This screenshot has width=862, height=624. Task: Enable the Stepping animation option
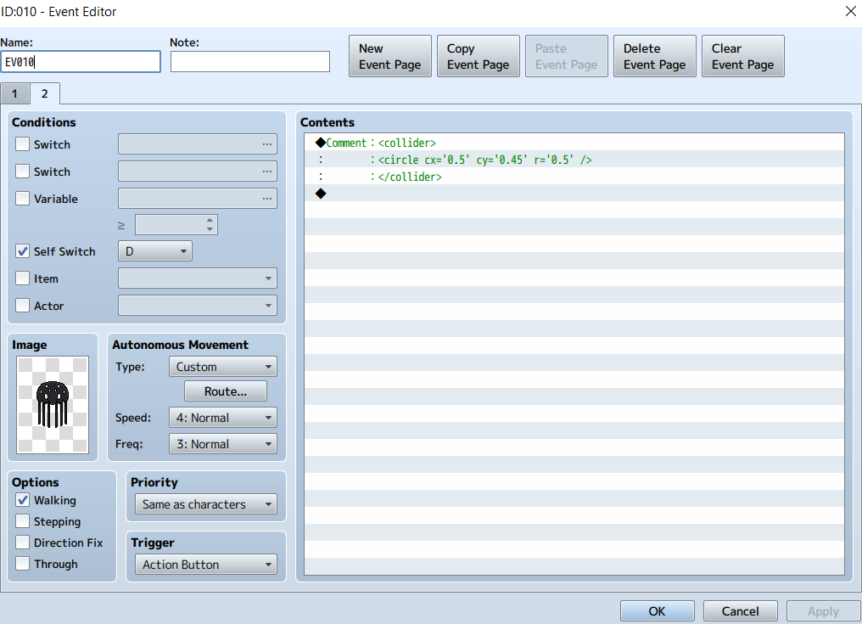pyautogui.click(x=23, y=521)
